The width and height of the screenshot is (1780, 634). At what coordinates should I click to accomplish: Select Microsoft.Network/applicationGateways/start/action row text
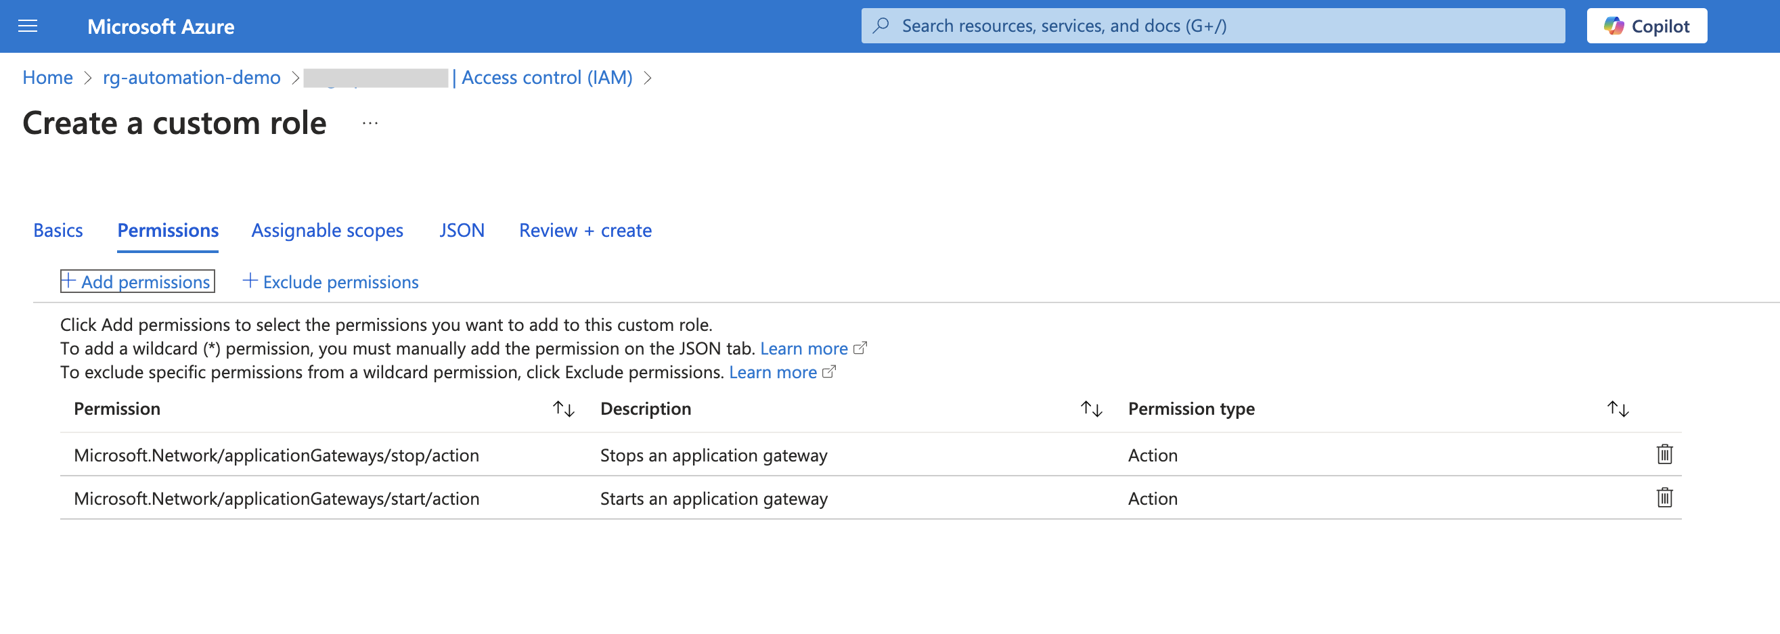point(276,499)
